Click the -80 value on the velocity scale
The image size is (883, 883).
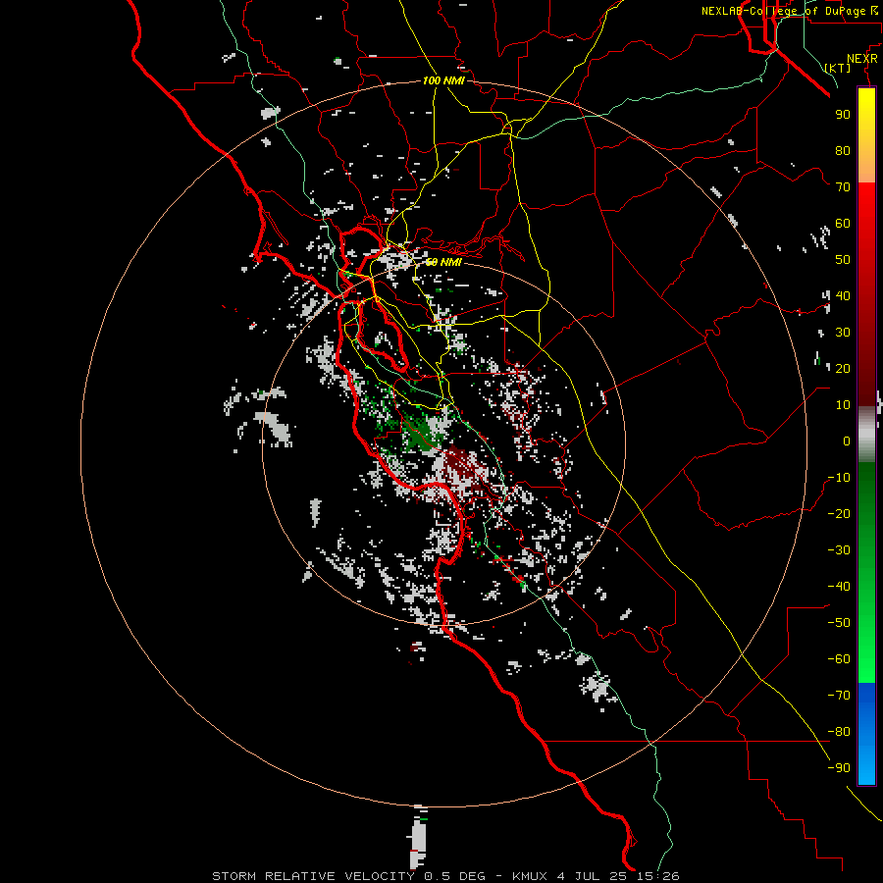[x=839, y=732]
